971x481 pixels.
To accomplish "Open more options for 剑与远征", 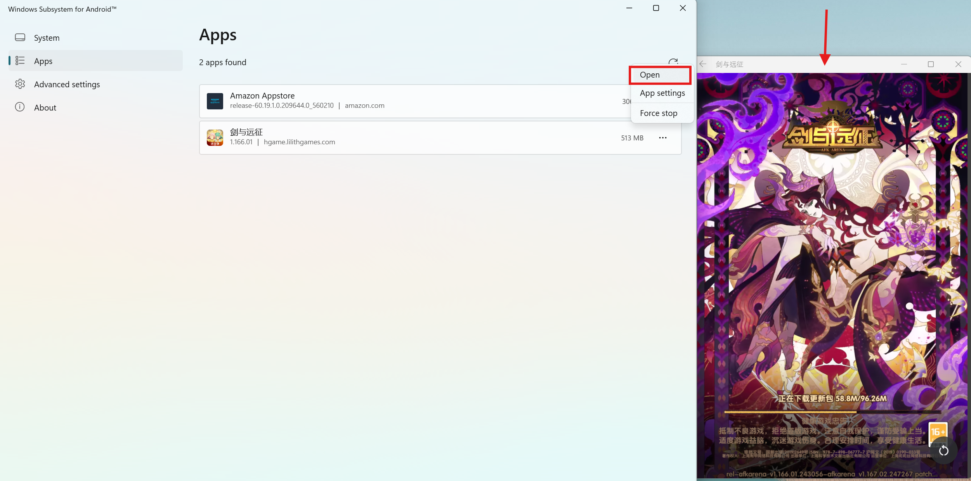I will tap(662, 138).
